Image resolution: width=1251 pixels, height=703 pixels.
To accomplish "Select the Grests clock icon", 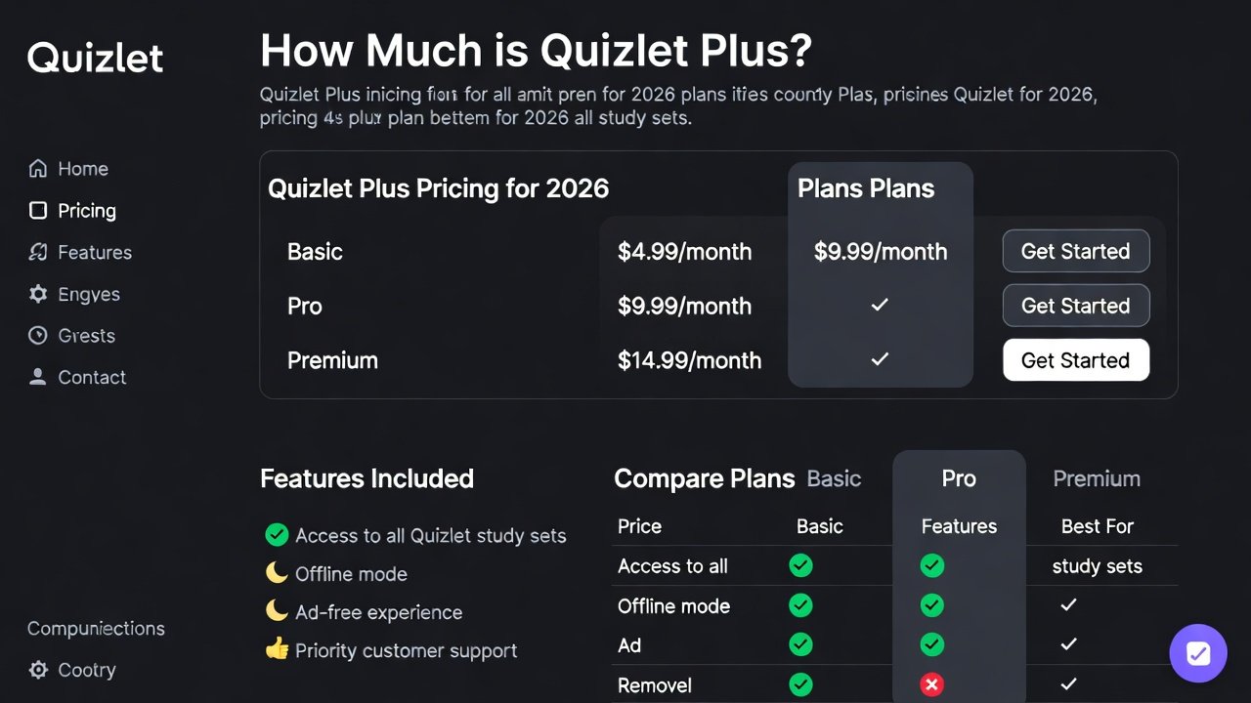I will coord(37,335).
